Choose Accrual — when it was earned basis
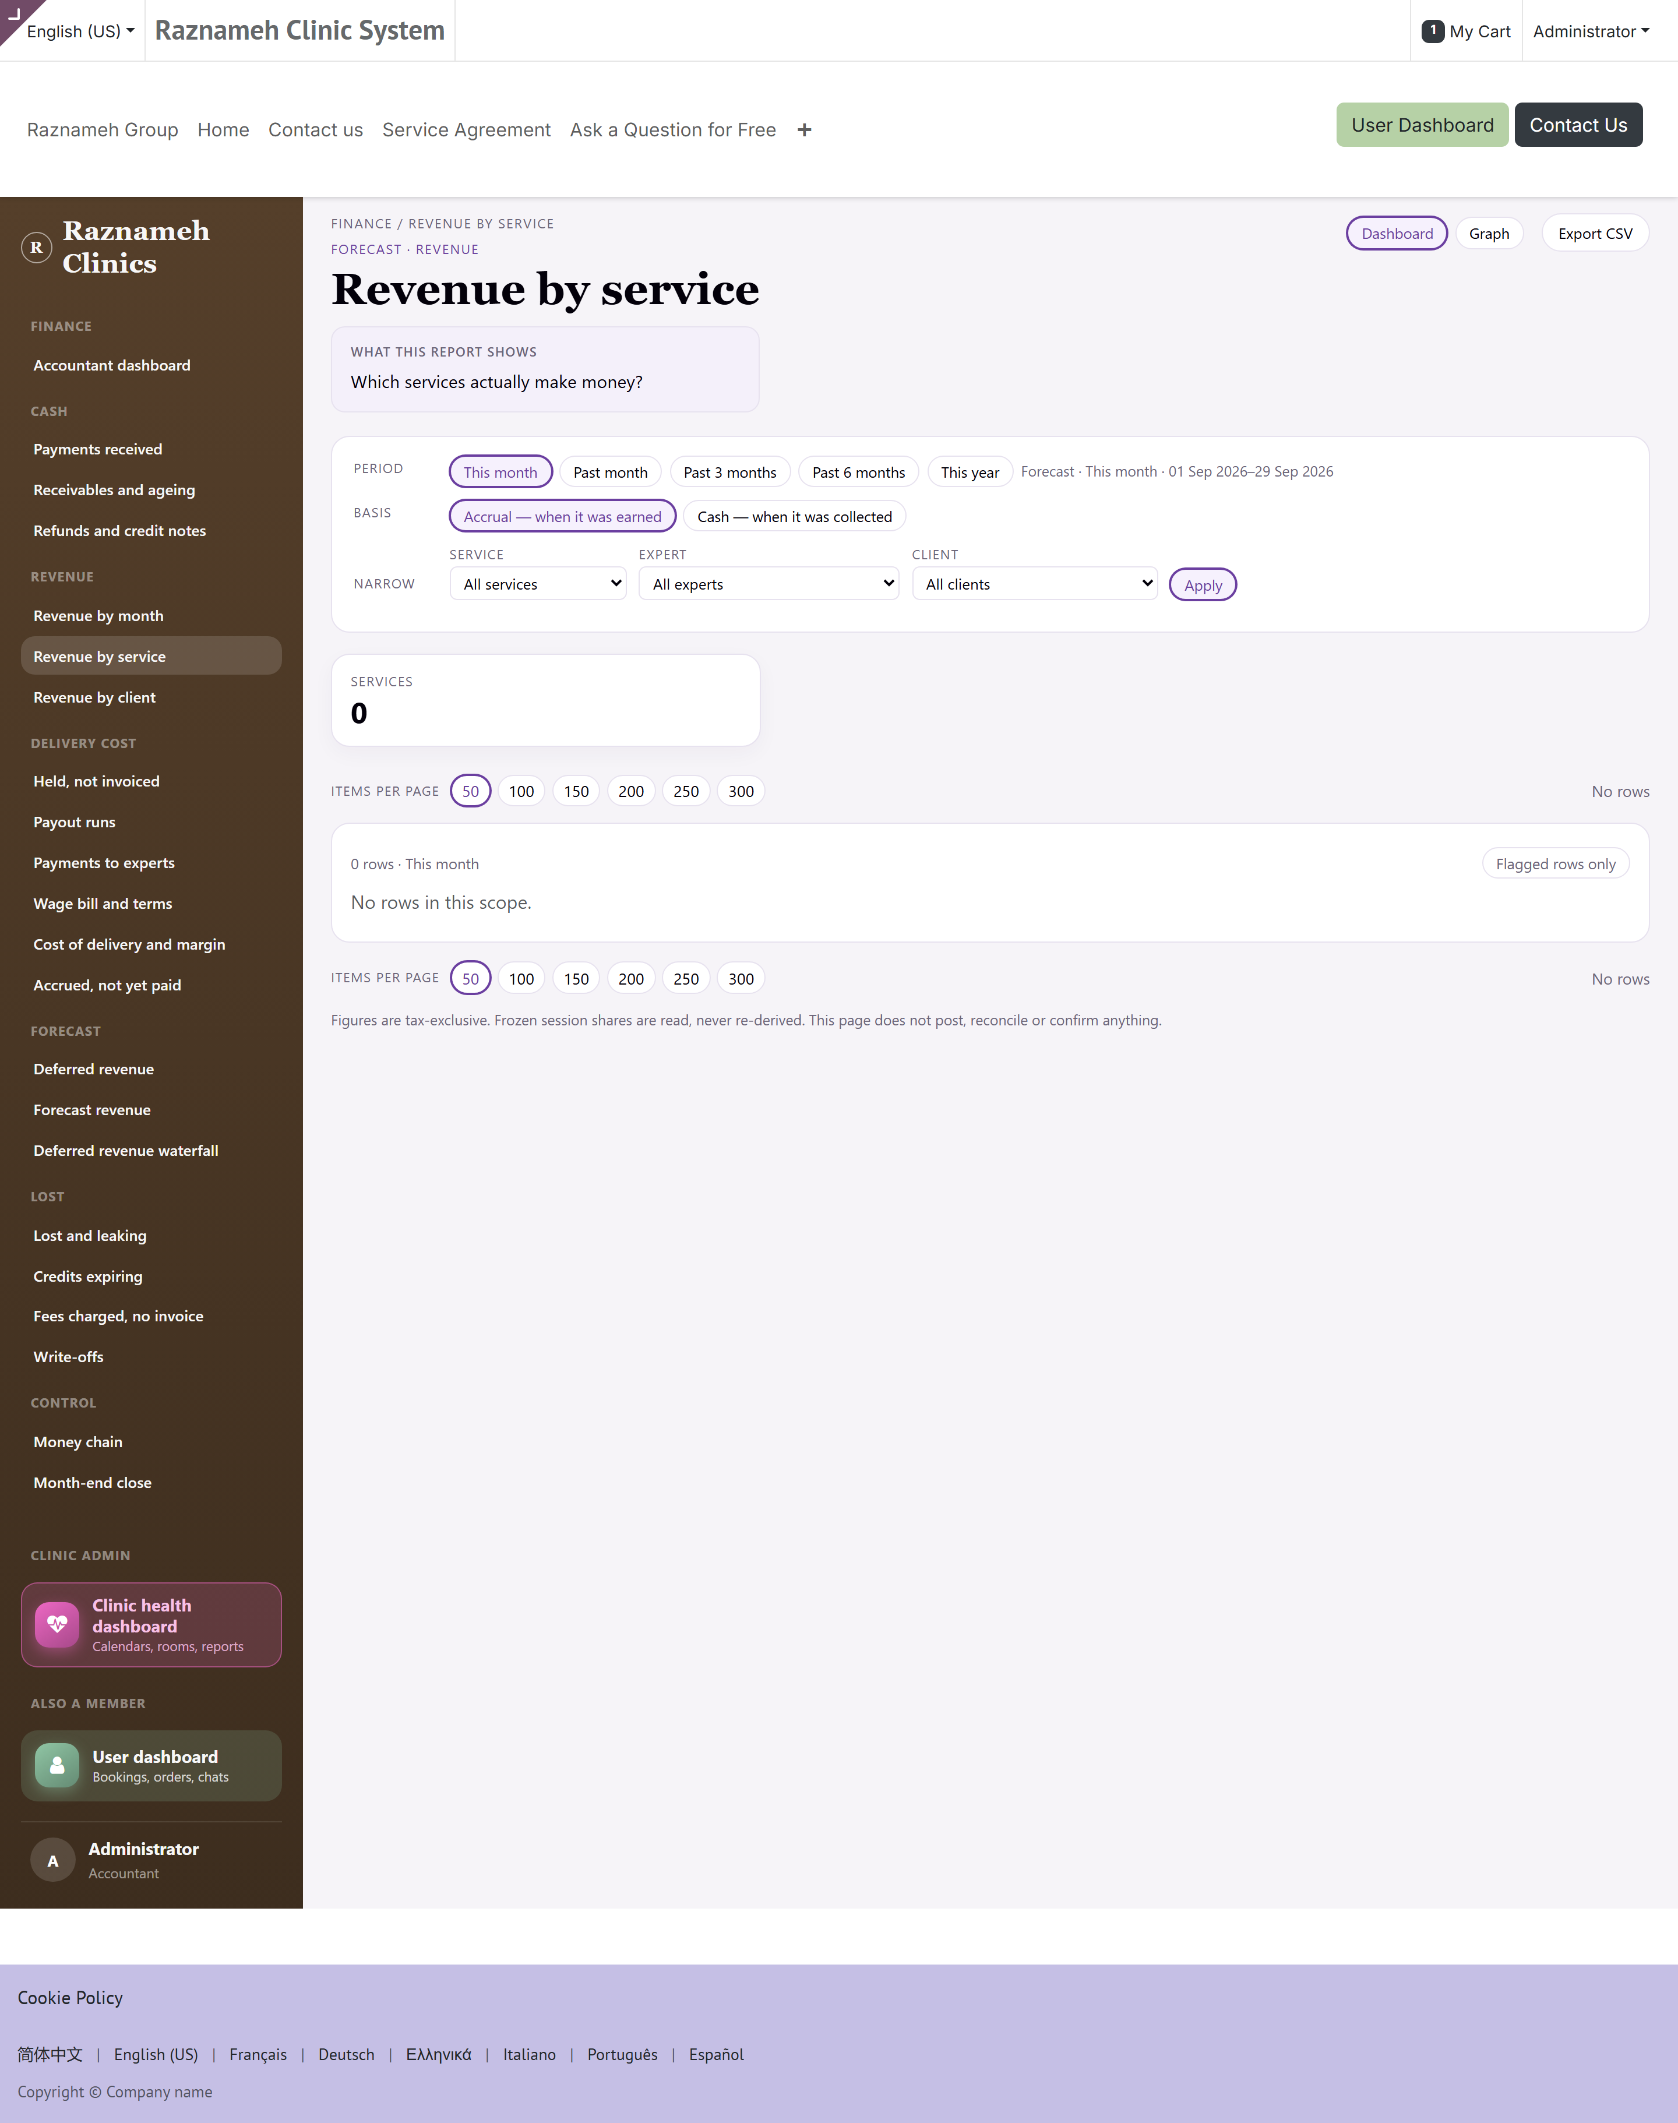The width and height of the screenshot is (1678, 2123). click(563, 516)
